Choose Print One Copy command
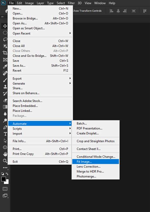The width and height of the screenshot is (150, 212). [x=40, y=154]
